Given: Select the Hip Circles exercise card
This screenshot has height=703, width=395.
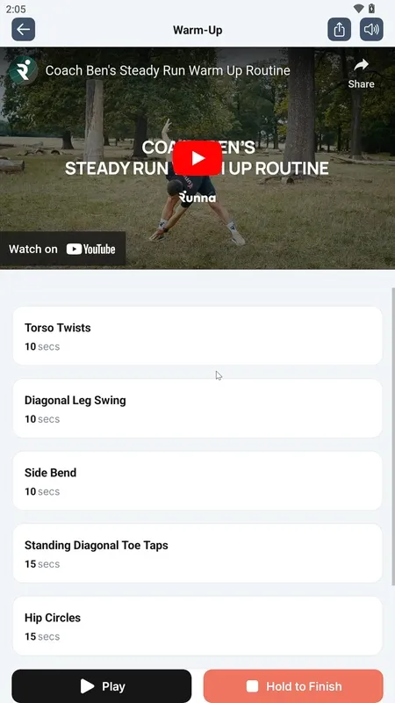Looking at the screenshot, I should pyautogui.click(x=197, y=626).
